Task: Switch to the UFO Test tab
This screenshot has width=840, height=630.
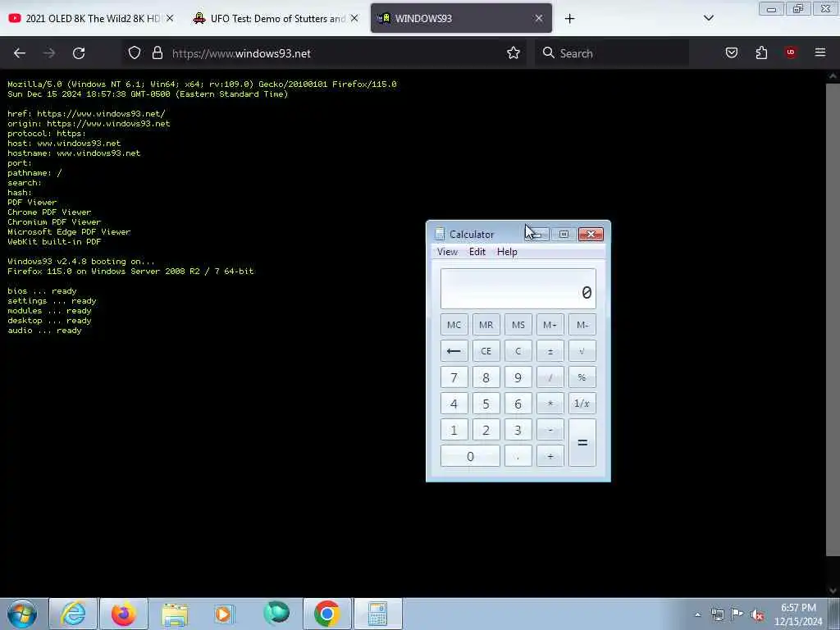Action: (x=276, y=18)
